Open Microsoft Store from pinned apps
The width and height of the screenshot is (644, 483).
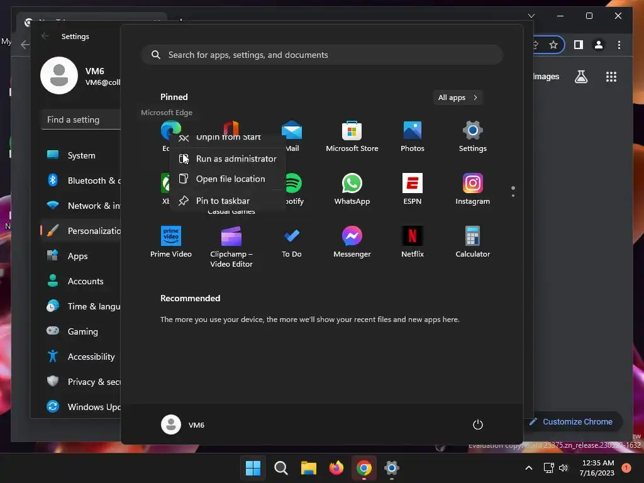[x=352, y=136]
